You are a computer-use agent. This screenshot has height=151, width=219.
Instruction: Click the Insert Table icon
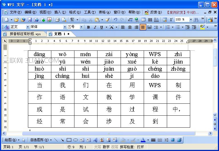143,20
